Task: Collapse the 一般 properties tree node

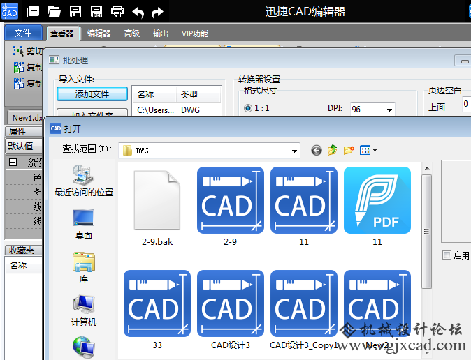Action: coord(13,163)
